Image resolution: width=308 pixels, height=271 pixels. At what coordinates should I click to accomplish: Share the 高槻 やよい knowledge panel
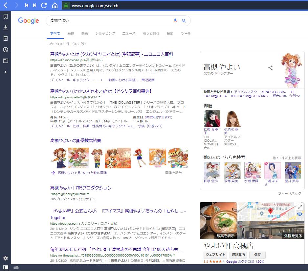271,68
